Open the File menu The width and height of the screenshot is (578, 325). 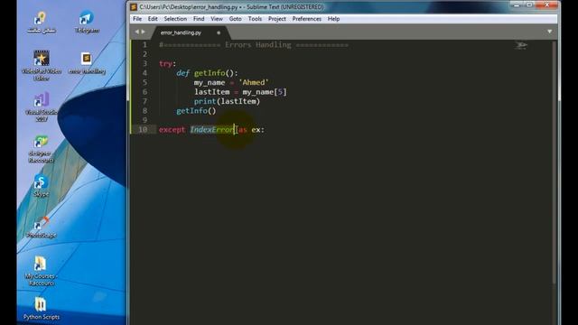[x=137, y=19]
